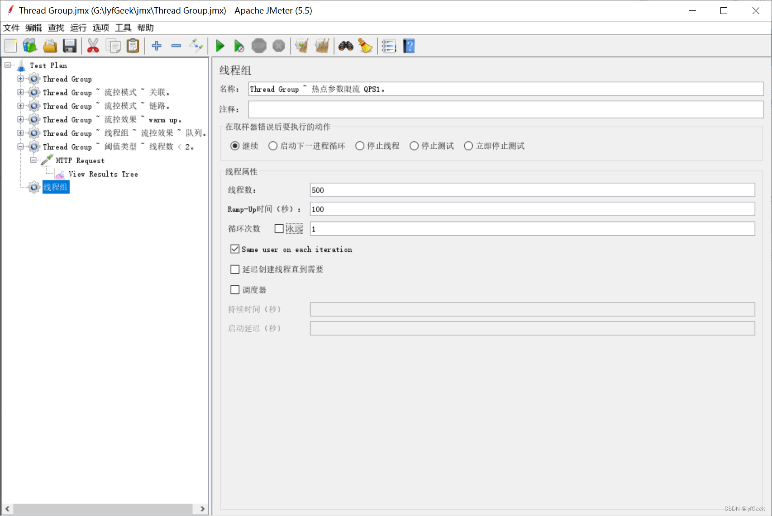
Task: Click the Ramp-Up时间 field showing 100
Action: pyautogui.click(x=532, y=209)
